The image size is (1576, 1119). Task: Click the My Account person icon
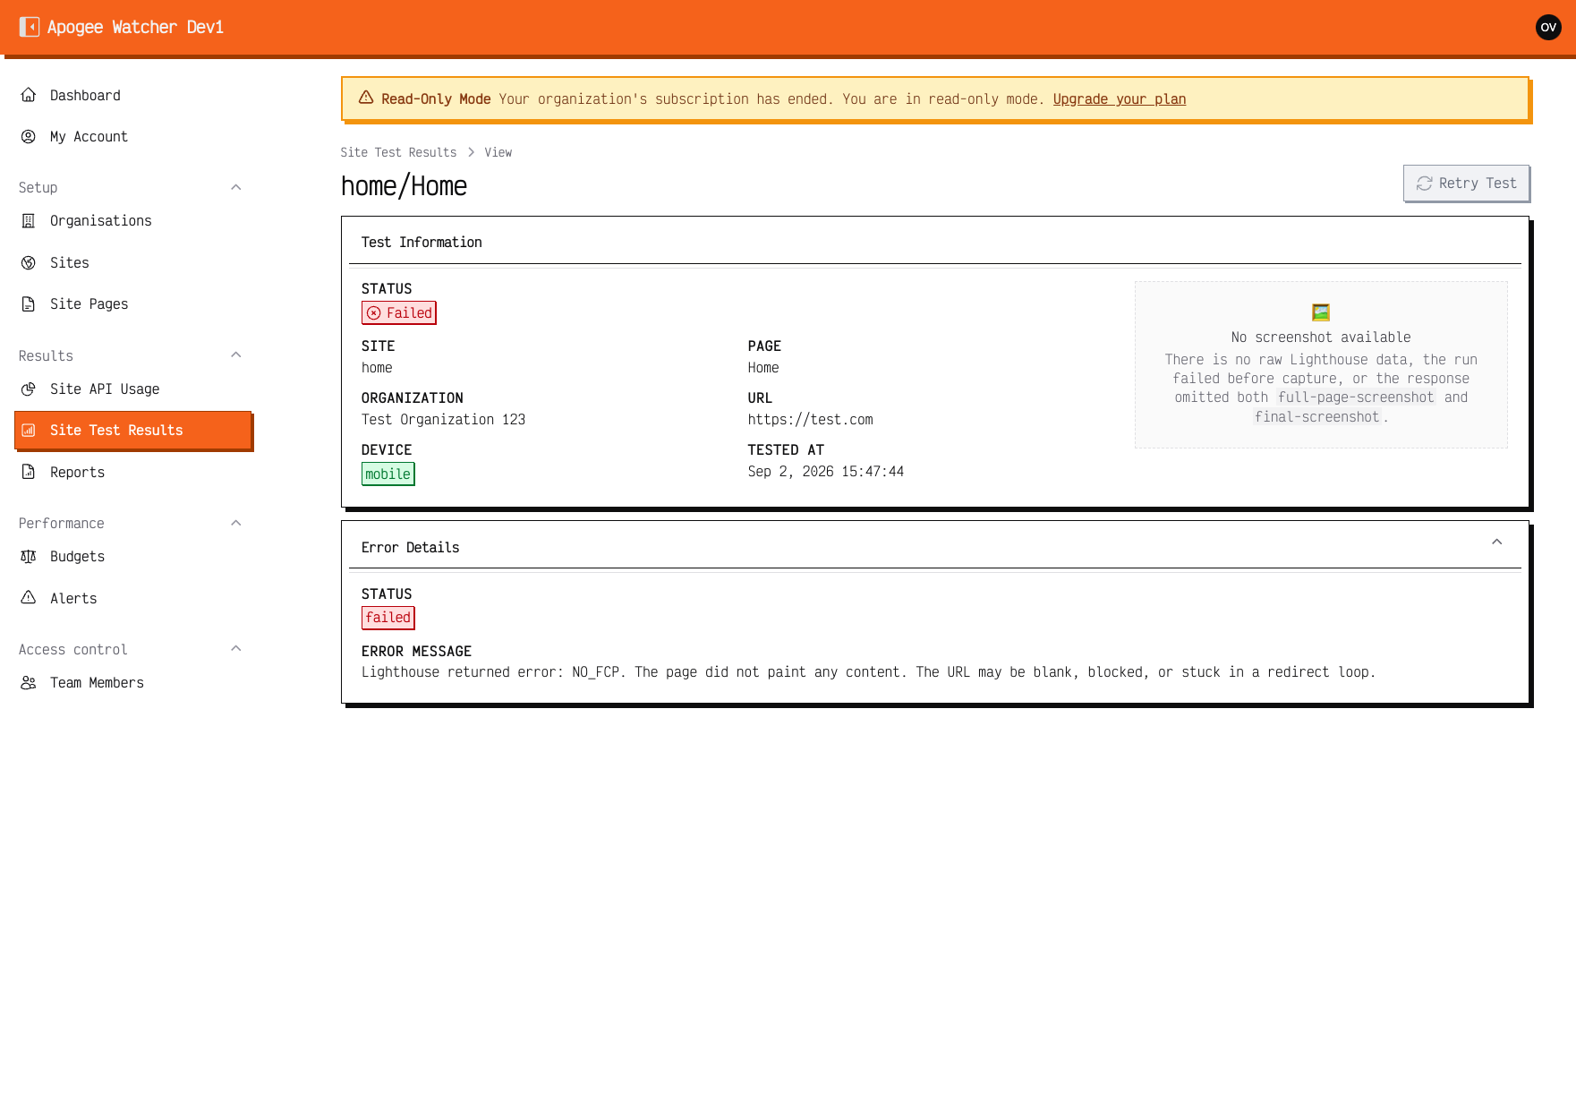(x=29, y=137)
